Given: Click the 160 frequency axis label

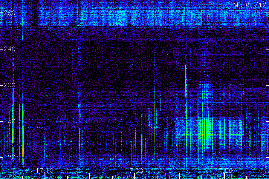Looking at the screenshot, I should point(10,121).
